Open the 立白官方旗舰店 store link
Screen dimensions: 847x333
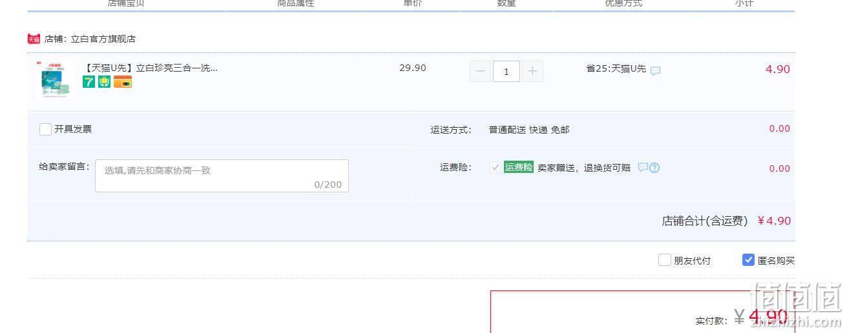click(103, 39)
